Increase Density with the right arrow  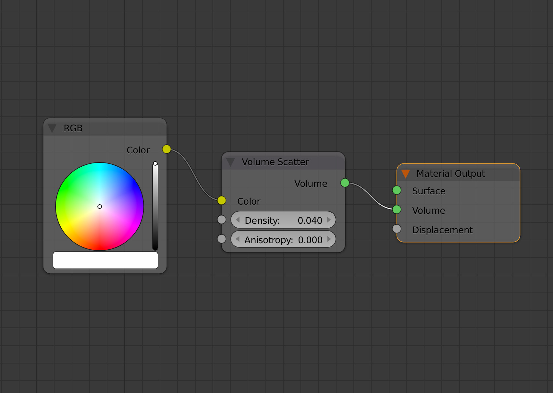tap(329, 220)
